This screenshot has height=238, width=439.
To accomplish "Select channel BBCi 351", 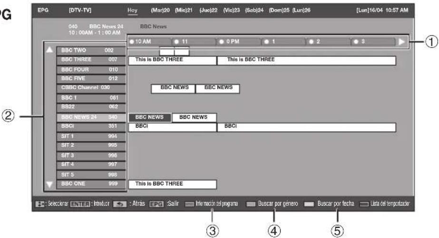I will coord(91,127).
